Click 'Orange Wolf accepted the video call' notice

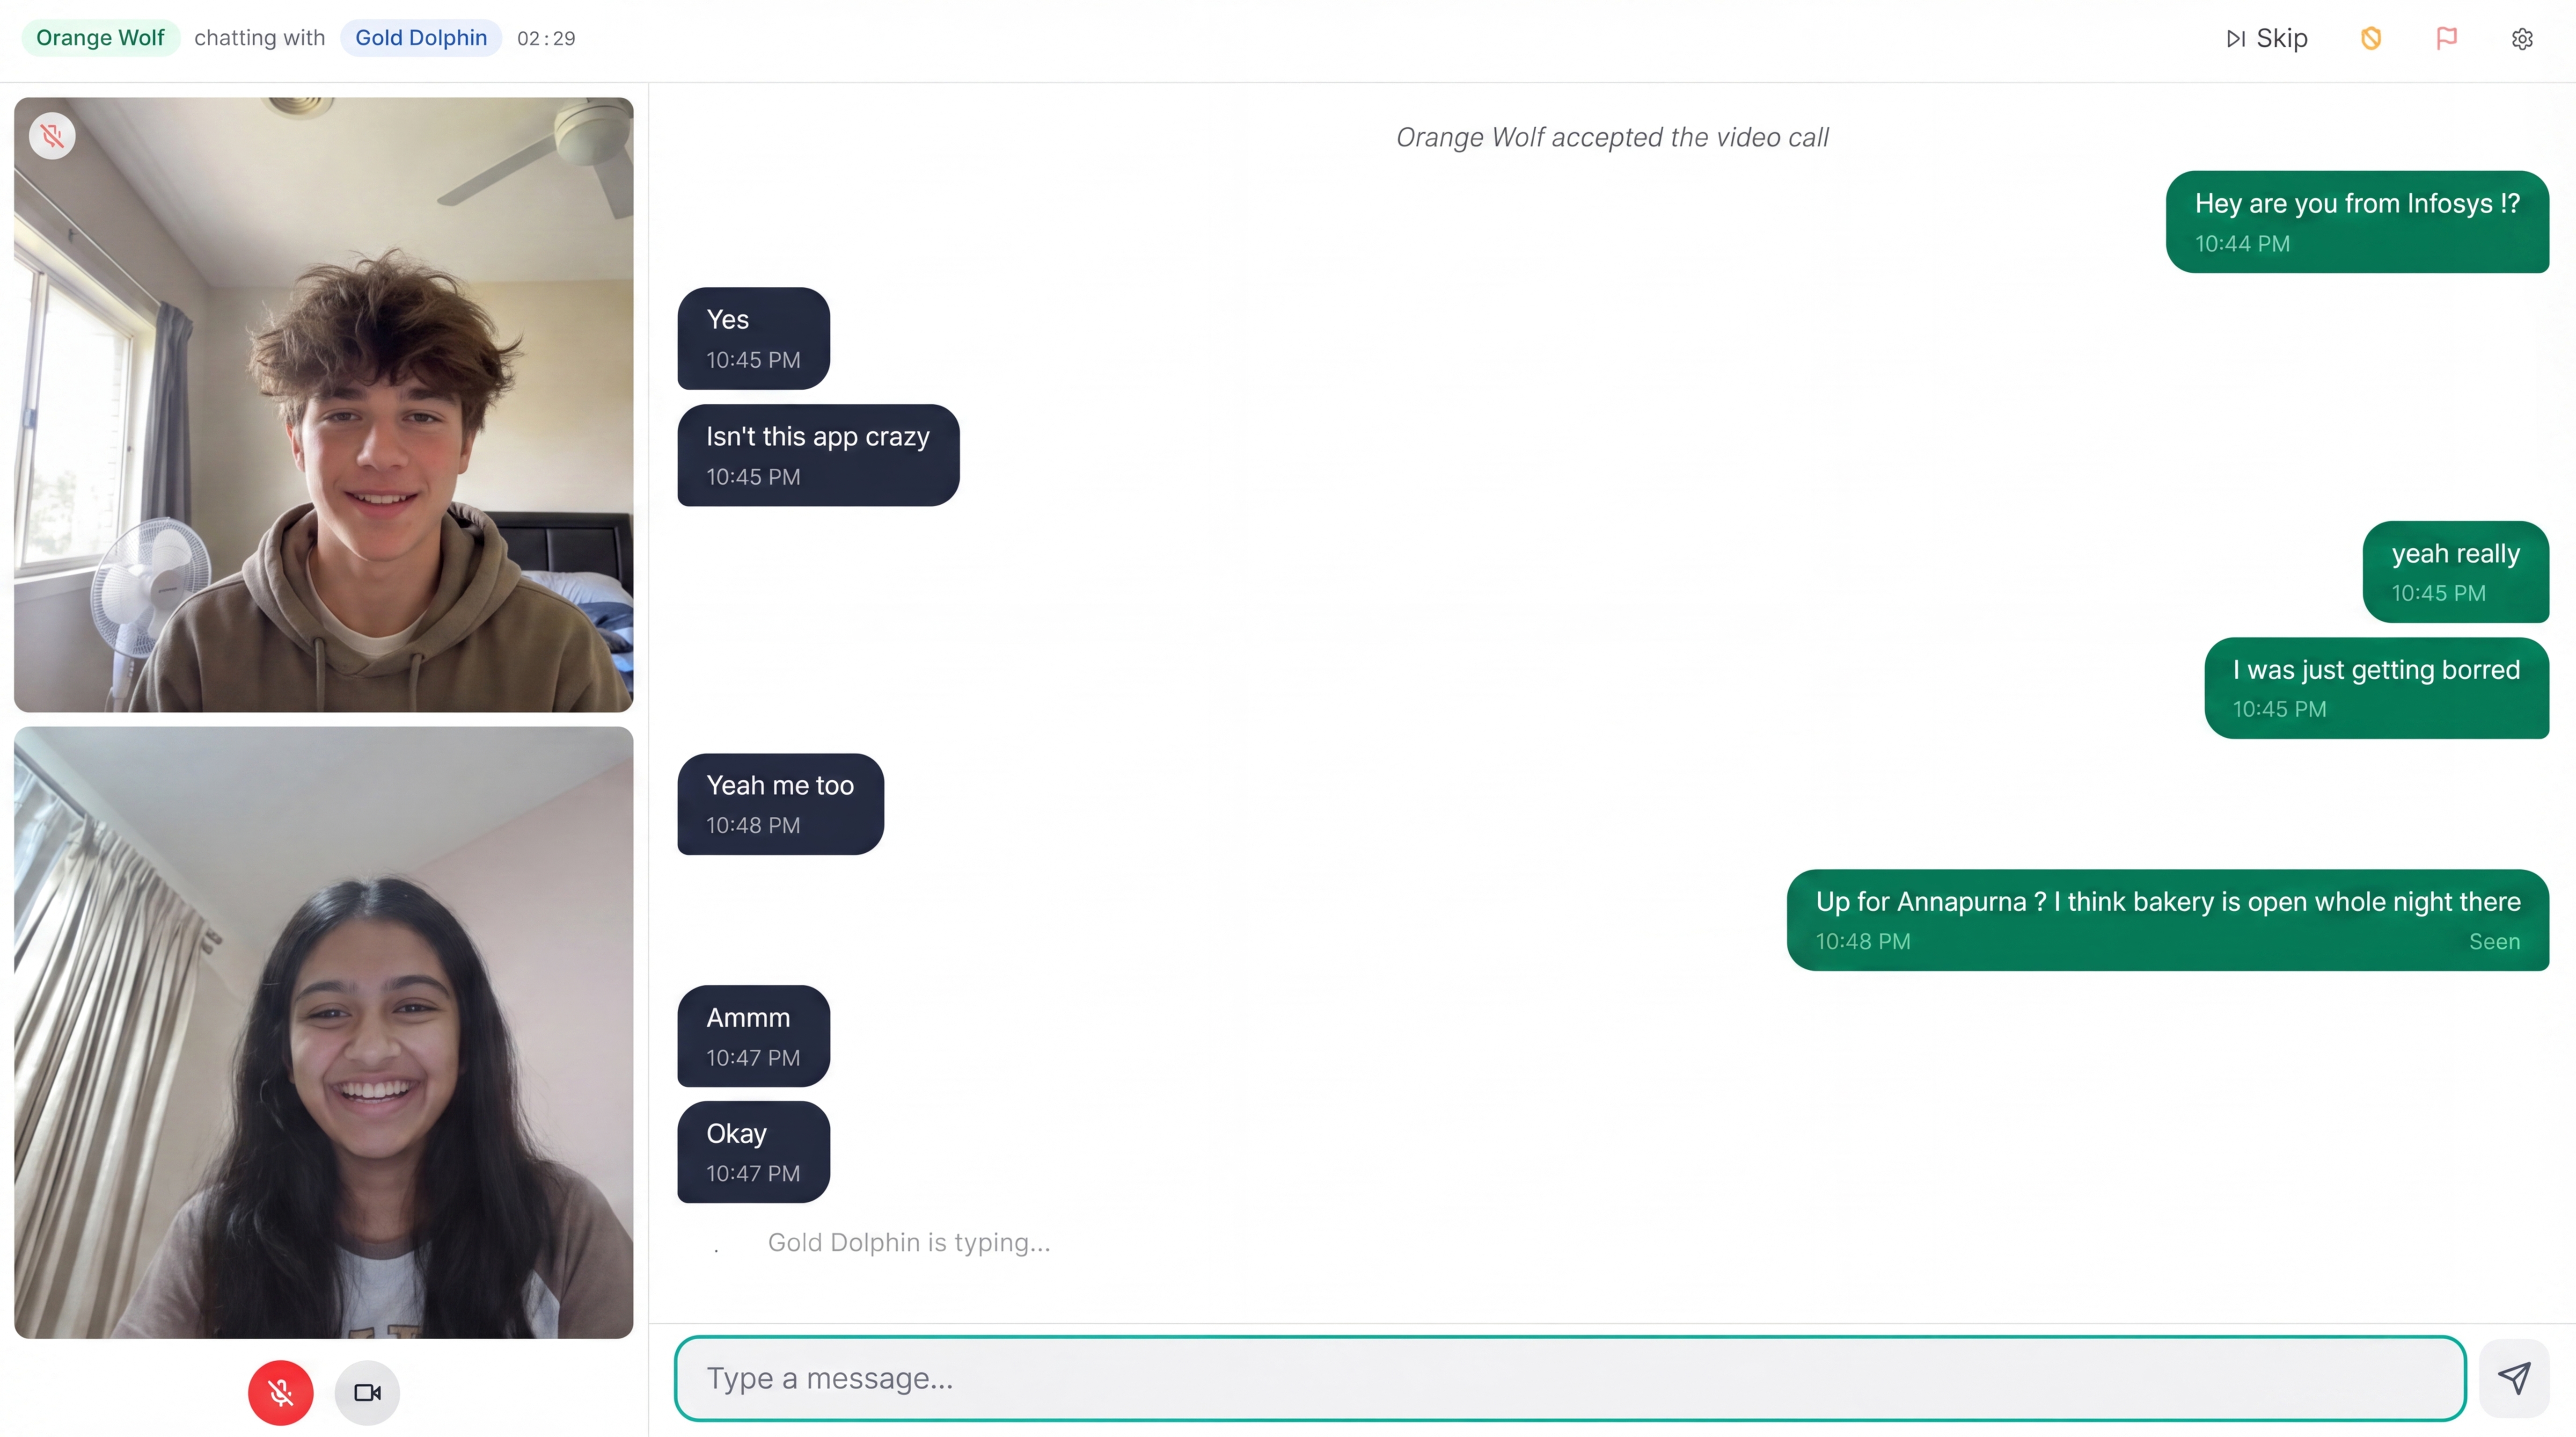click(1612, 137)
